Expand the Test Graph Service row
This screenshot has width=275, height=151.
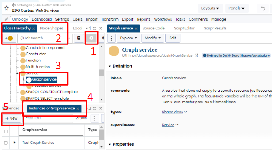click(x=14, y=143)
